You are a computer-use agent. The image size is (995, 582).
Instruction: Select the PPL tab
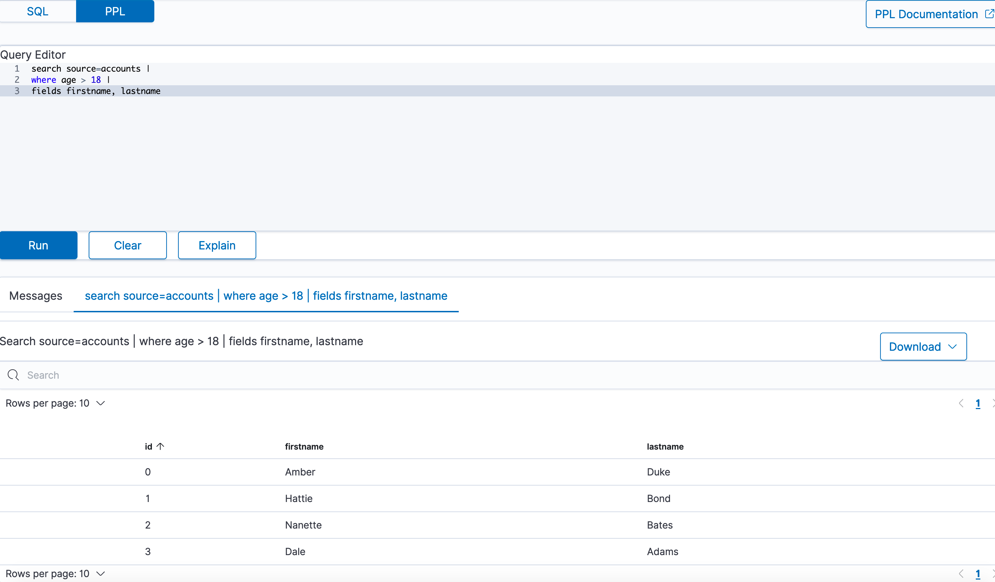click(115, 11)
